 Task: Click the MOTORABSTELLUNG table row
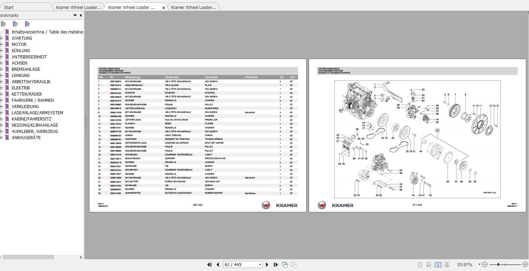click(198, 143)
